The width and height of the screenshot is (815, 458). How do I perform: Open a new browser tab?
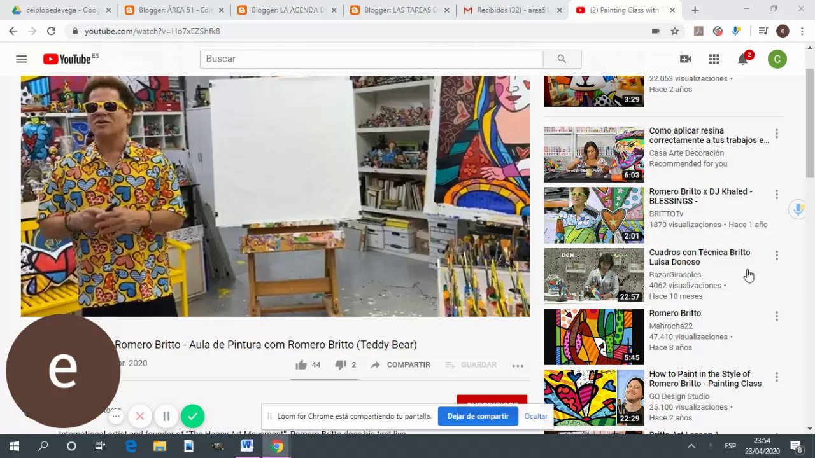(695, 10)
